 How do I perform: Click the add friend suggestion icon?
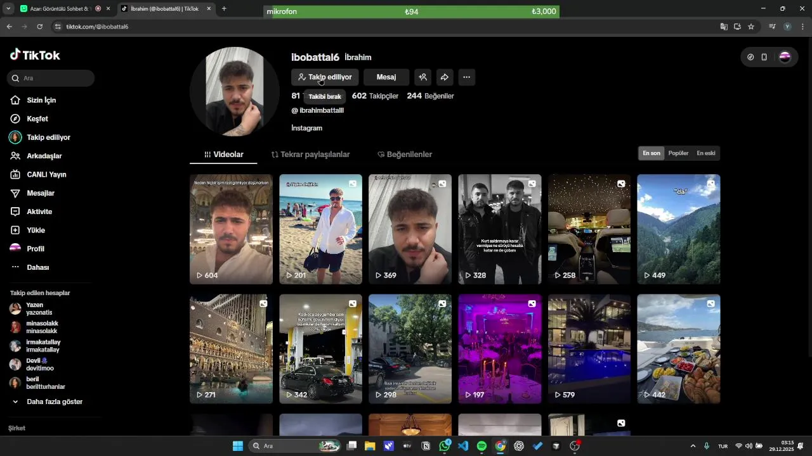pos(423,77)
